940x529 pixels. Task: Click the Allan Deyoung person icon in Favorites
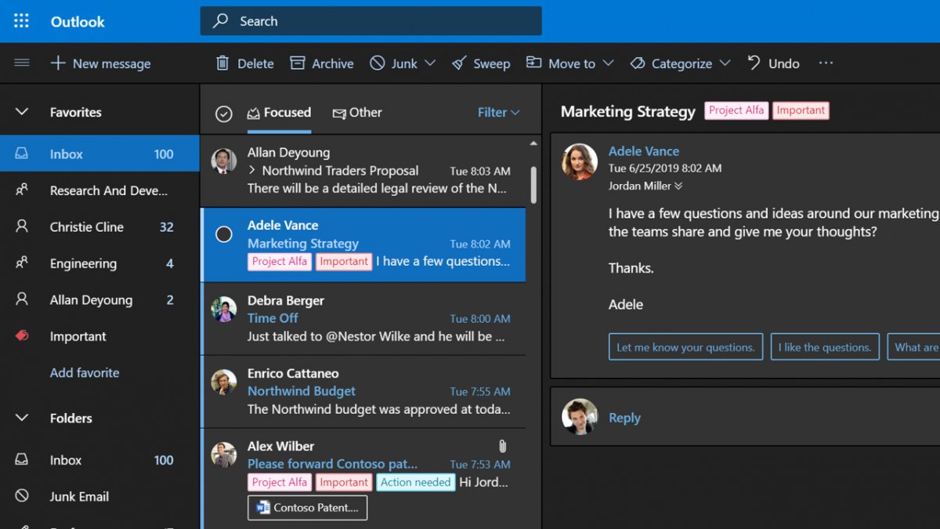[22, 299]
